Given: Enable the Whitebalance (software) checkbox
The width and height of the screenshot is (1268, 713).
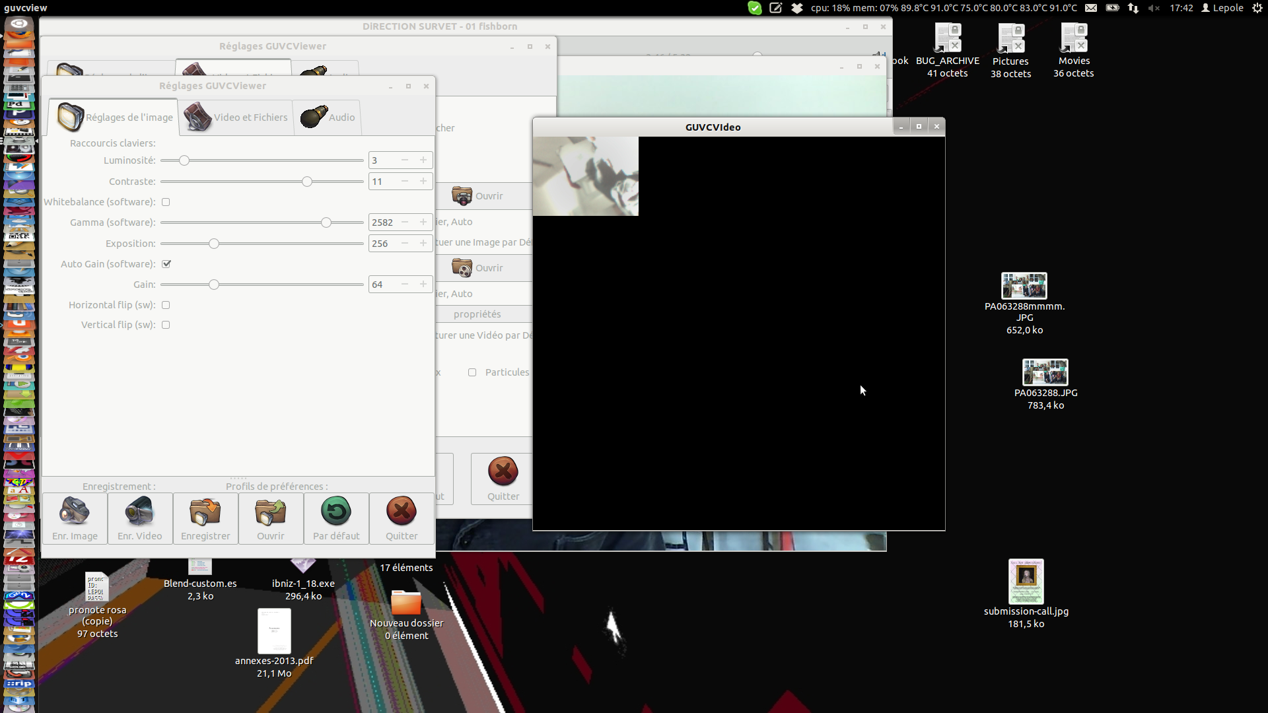Looking at the screenshot, I should (x=166, y=202).
